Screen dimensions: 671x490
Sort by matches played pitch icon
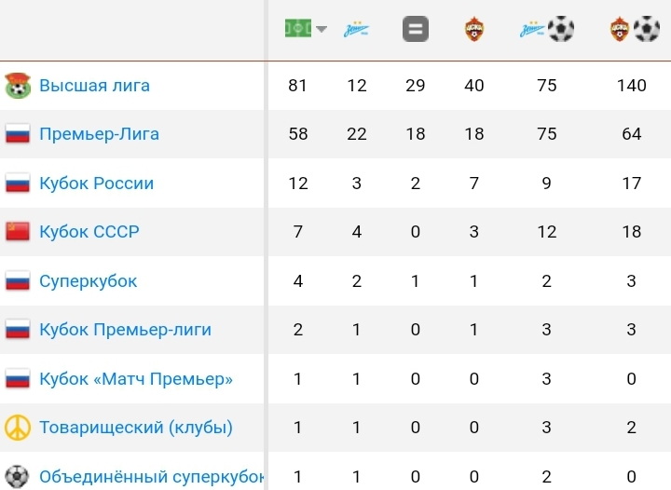pyautogui.click(x=298, y=29)
